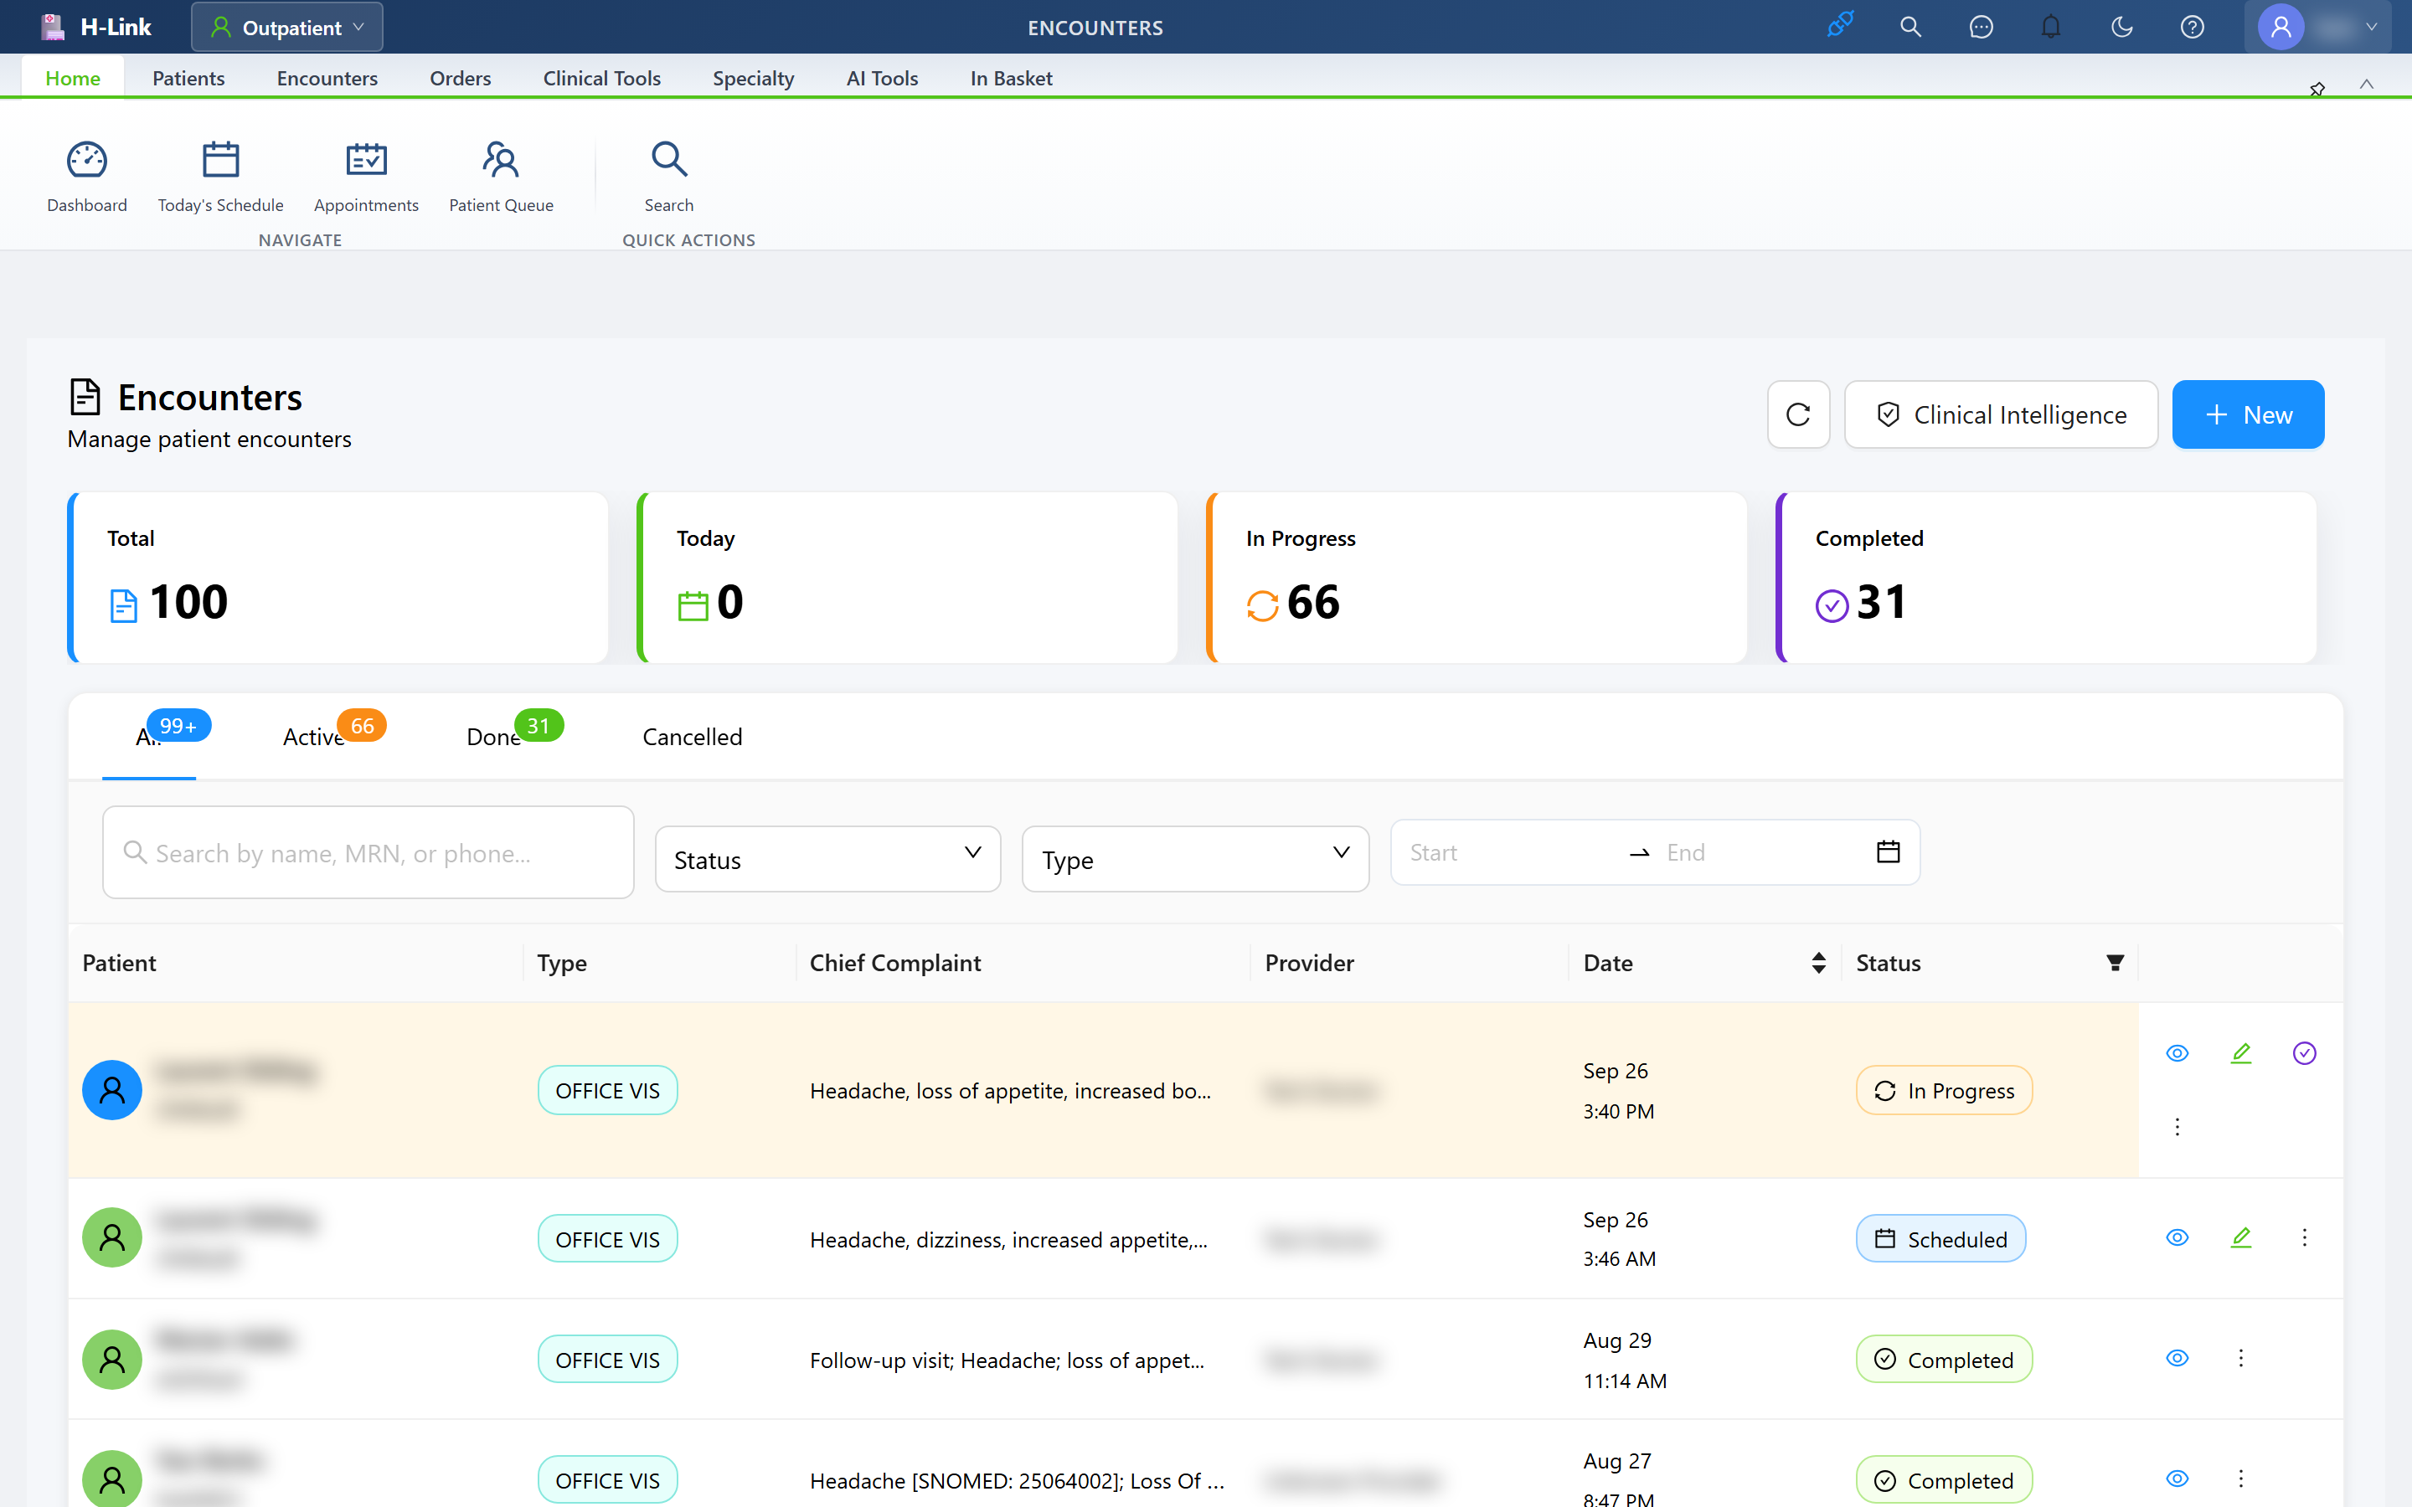Open Clinical Intelligence

(2002, 414)
